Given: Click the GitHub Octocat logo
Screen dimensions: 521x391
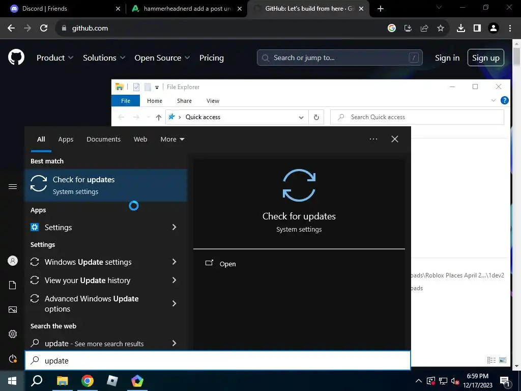Looking at the screenshot, I should tap(16, 58).
